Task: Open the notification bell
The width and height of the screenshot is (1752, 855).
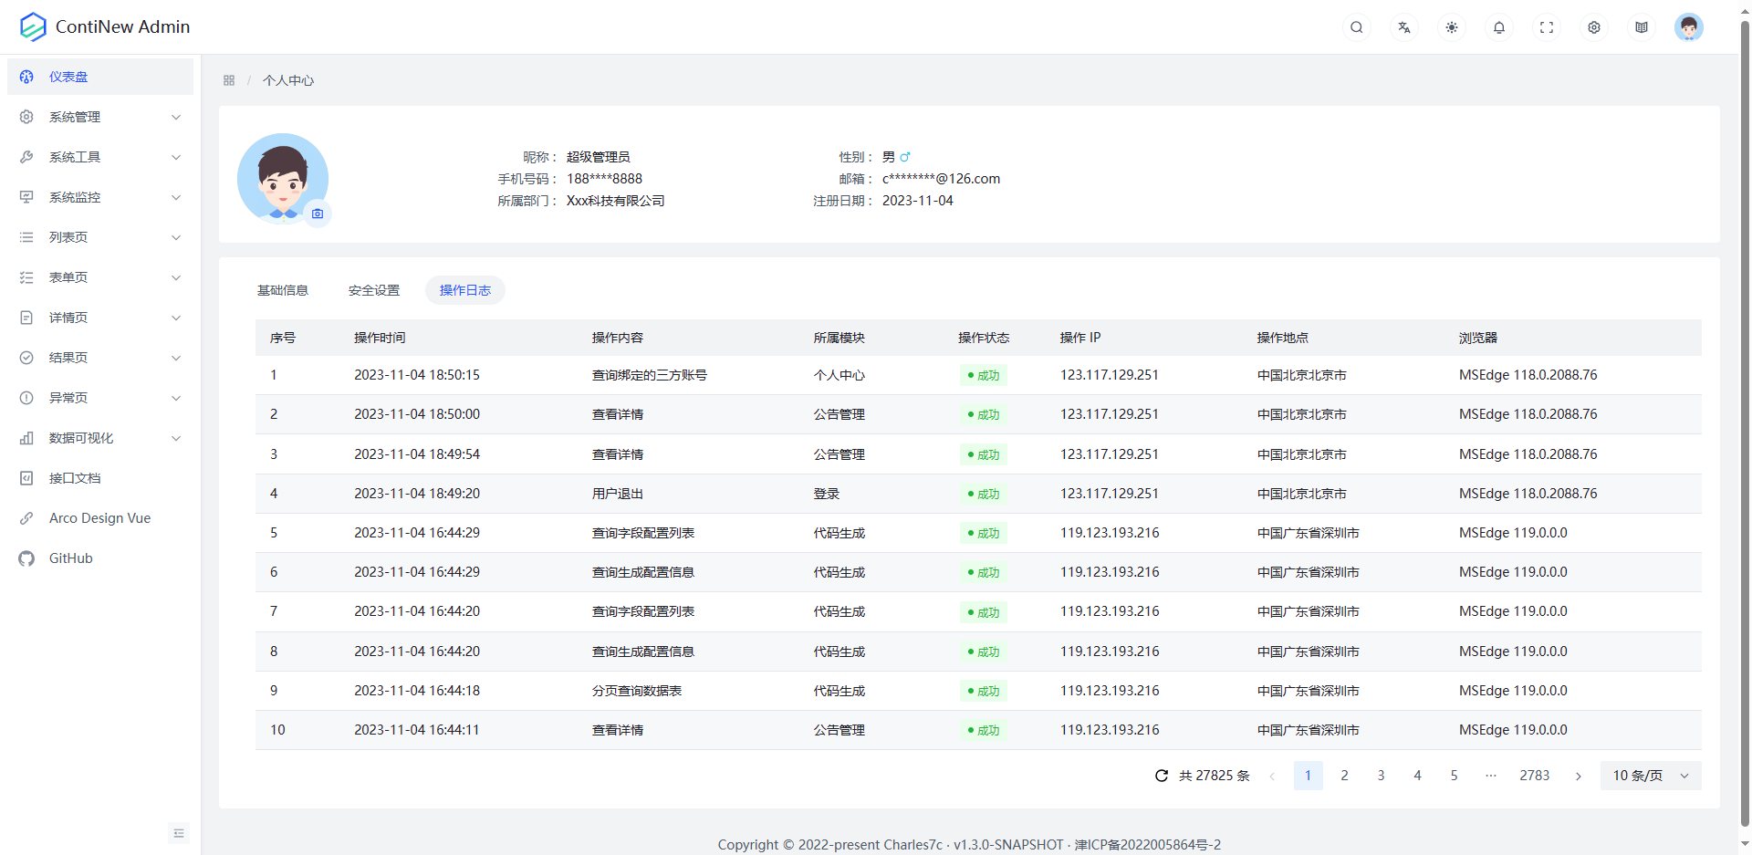Action: pyautogui.click(x=1499, y=27)
